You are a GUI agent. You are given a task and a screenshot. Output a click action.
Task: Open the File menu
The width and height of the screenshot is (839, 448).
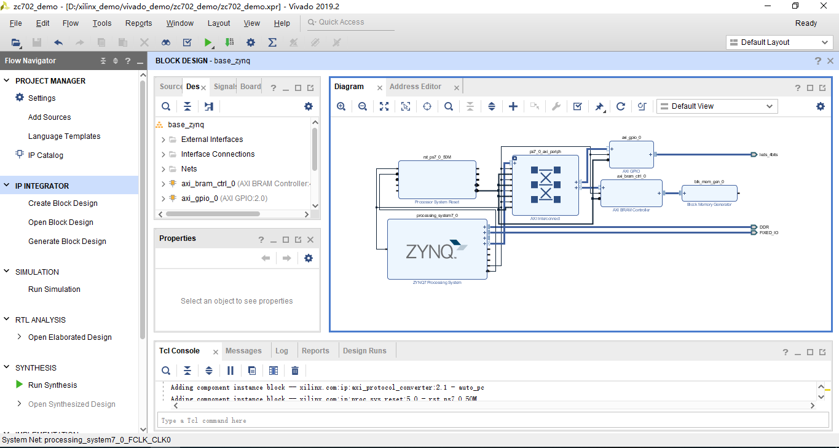[16, 23]
